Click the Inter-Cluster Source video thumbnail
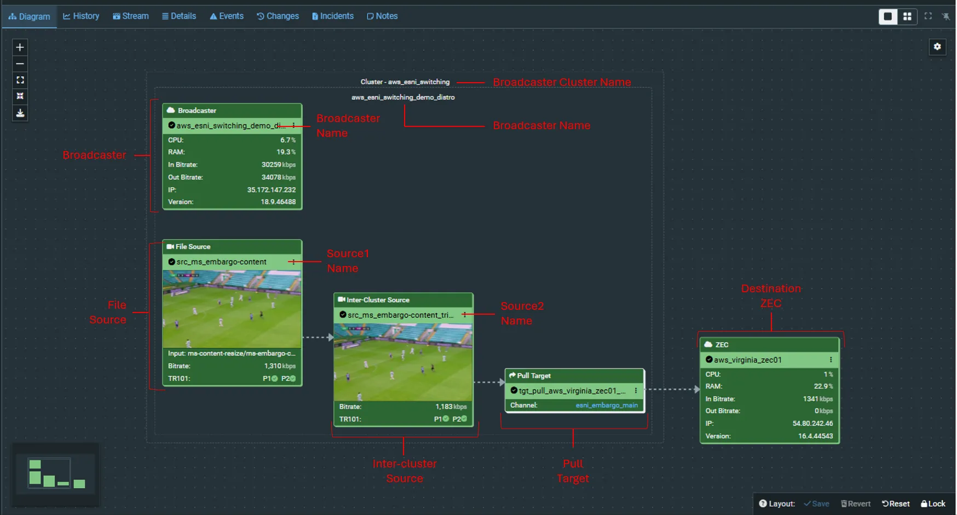Viewport: 957px width, 515px height. point(403,362)
